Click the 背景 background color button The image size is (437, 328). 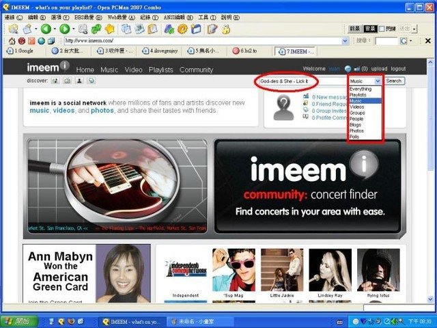[370, 29]
